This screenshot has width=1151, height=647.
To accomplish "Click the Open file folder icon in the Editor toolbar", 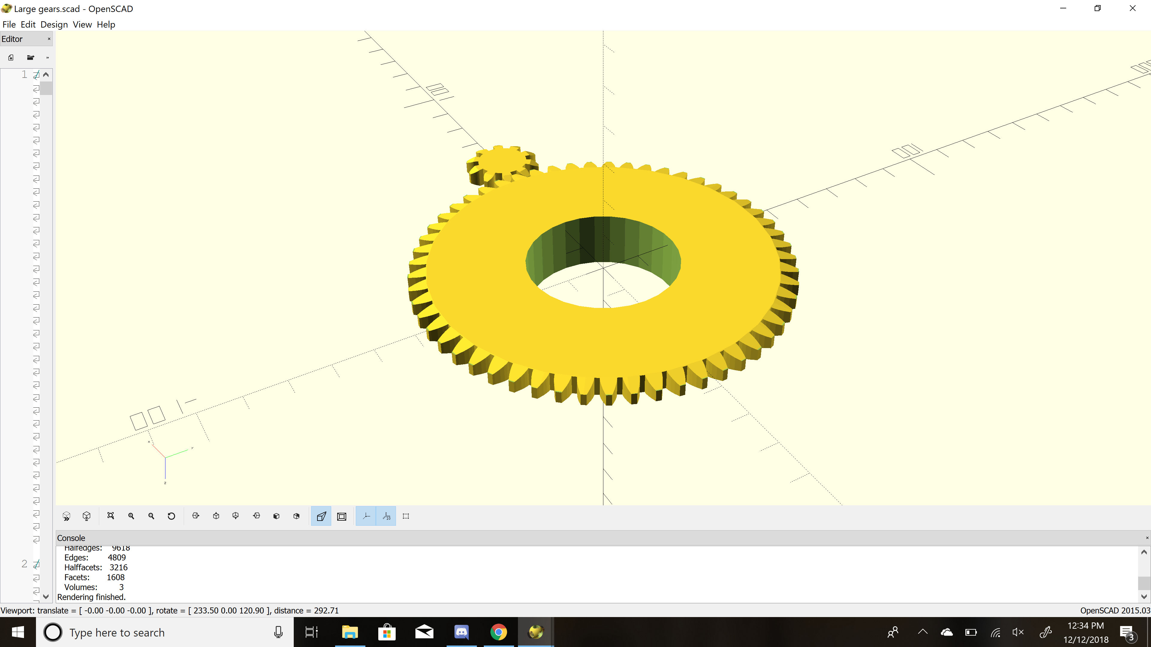I will 30,58.
